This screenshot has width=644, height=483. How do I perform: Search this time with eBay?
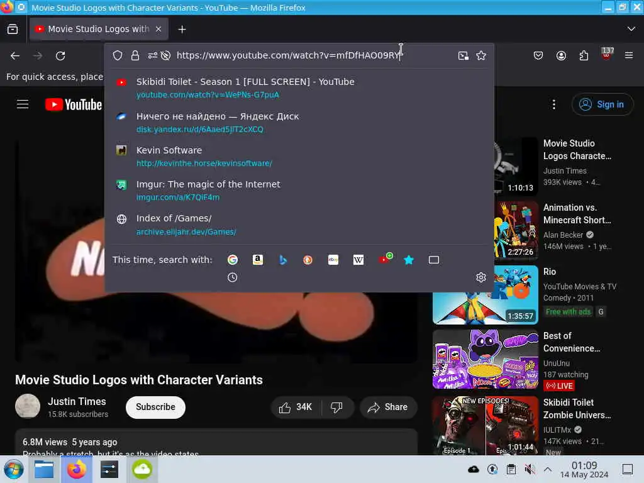[333, 260]
